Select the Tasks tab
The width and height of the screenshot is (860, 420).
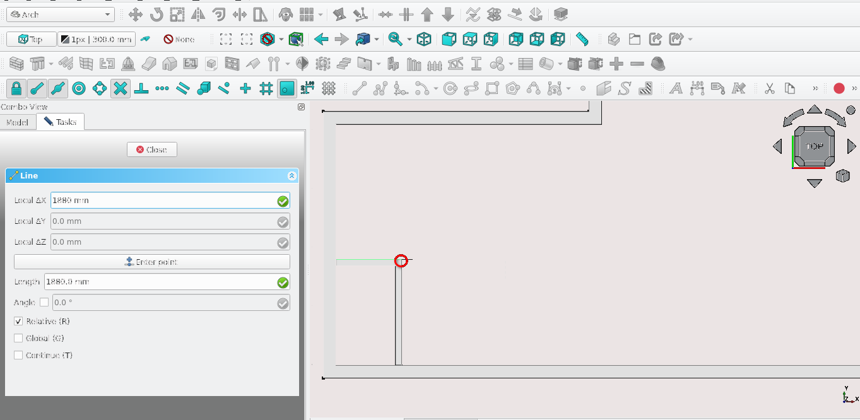(61, 122)
